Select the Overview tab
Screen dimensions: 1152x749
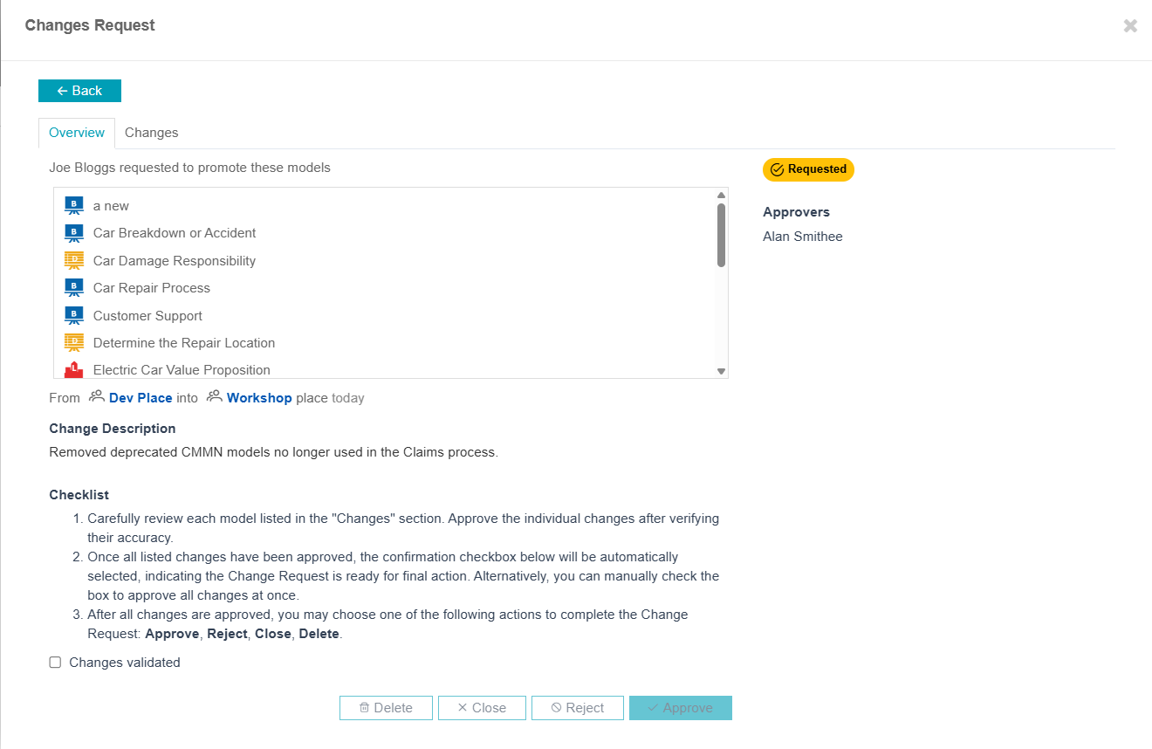click(x=77, y=133)
